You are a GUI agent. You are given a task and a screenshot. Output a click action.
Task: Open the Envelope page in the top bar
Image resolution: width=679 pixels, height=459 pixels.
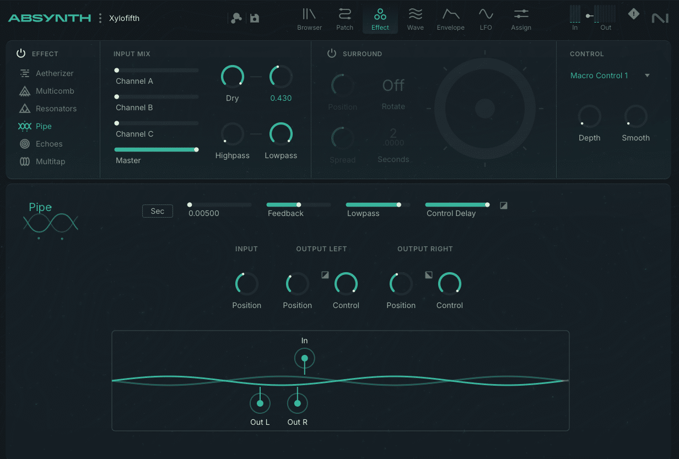[450, 19]
